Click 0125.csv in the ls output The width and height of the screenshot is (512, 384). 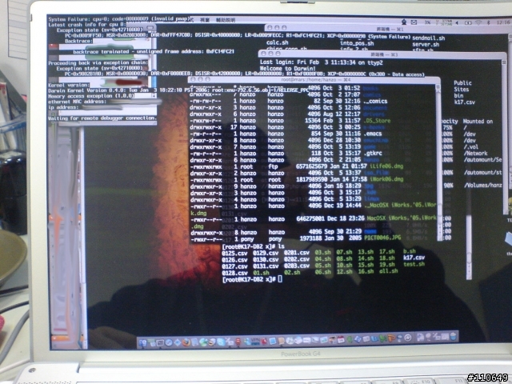click(x=234, y=253)
